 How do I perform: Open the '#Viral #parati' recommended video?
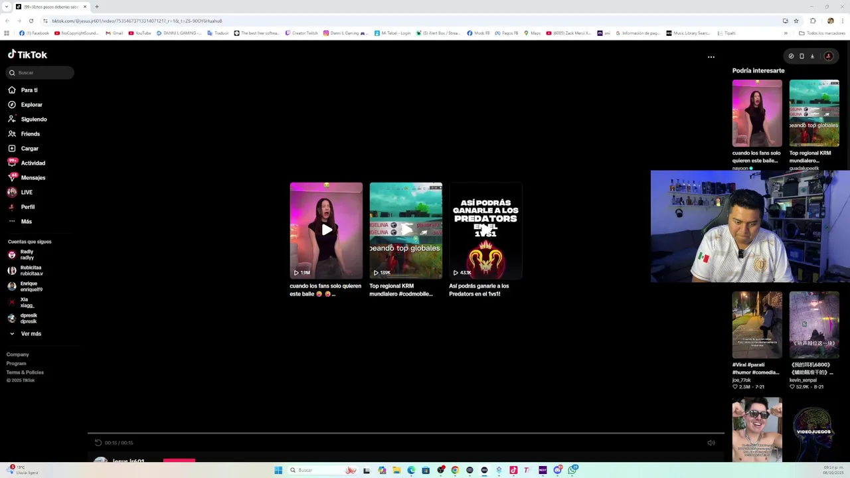pyautogui.click(x=757, y=325)
